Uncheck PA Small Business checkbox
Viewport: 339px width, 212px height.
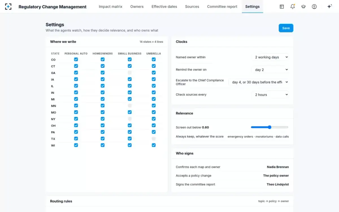(130, 132)
